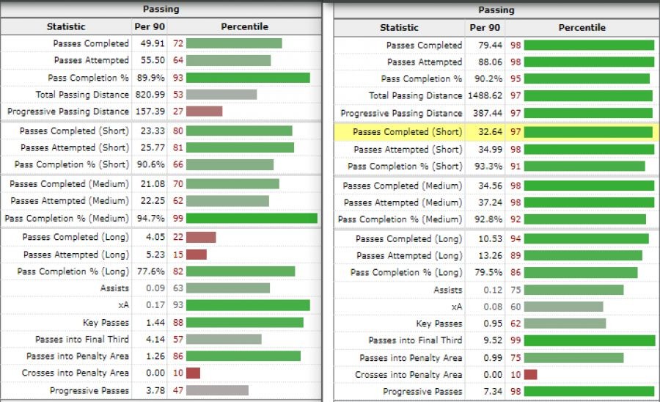Click the Progressive Passing Distance value 387.44
The image size is (660, 402).
[485, 114]
